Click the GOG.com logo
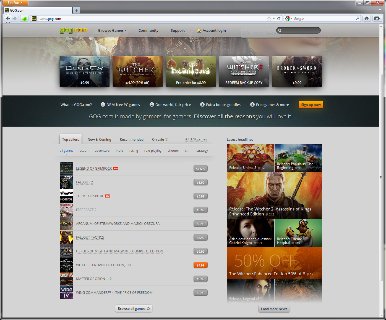This screenshot has height=320, width=386. click(74, 30)
